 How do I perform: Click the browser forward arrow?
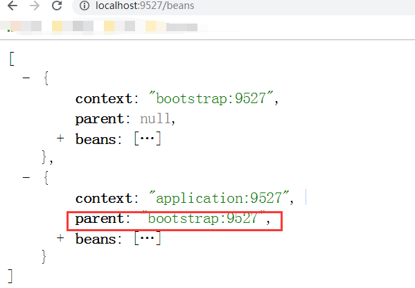click(35, 6)
